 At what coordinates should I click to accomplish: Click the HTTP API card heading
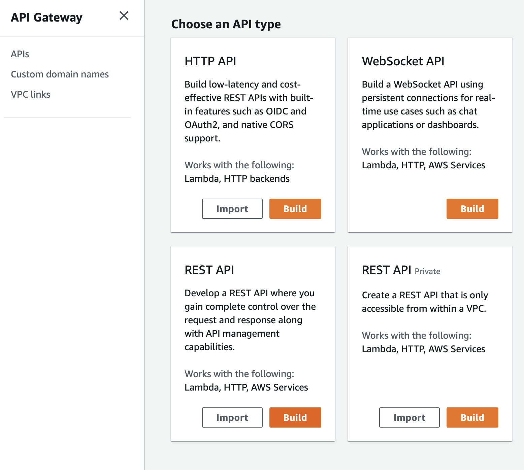point(210,61)
